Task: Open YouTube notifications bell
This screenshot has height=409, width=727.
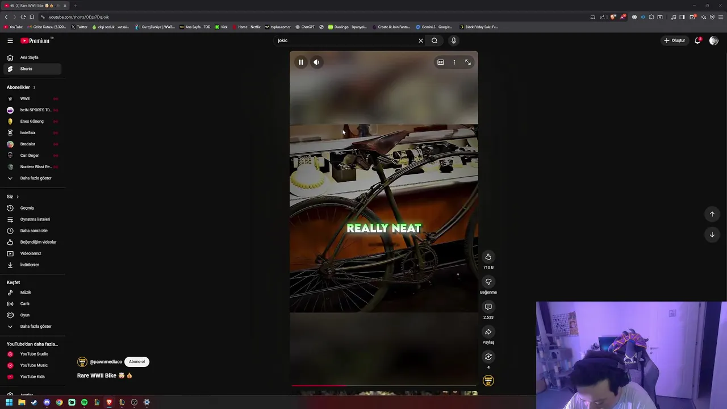Action: [x=697, y=40]
